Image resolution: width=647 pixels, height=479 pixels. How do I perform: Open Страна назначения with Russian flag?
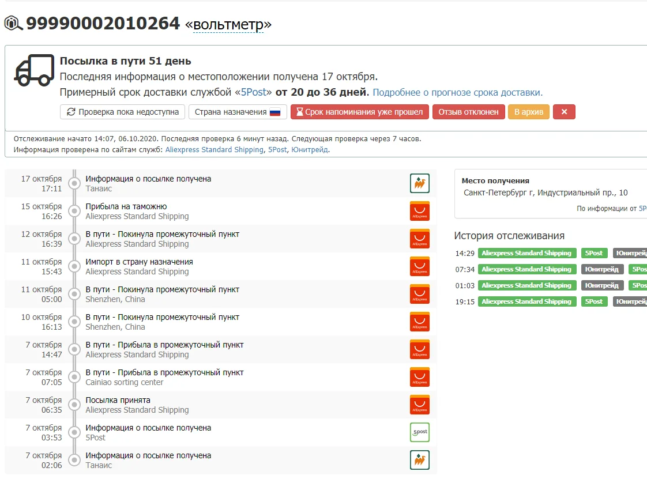click(238, 112)
